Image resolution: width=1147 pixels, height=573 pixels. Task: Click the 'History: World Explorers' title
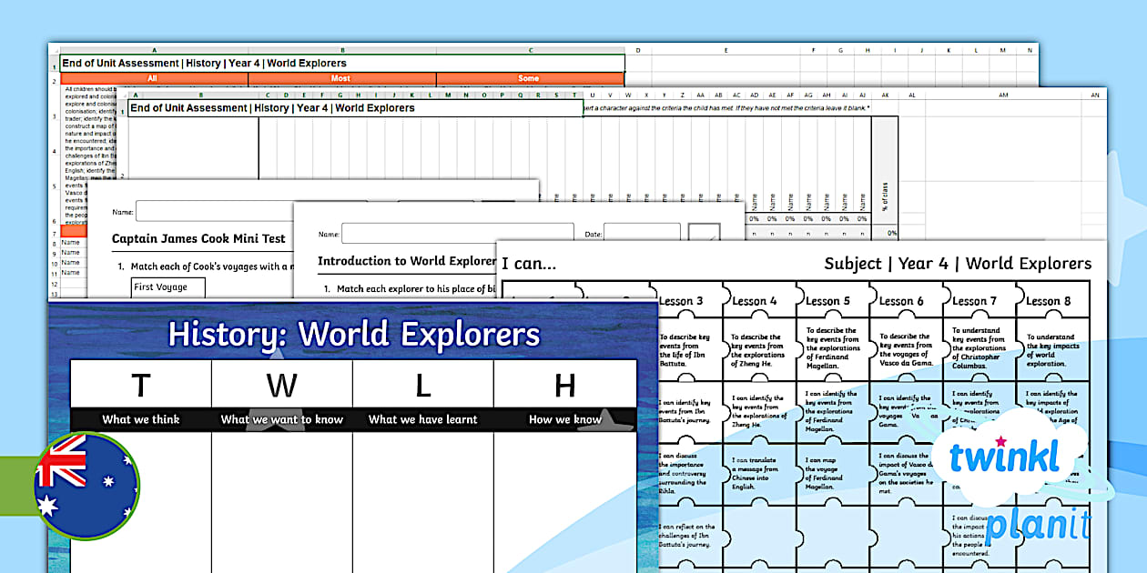click(353, 335)
